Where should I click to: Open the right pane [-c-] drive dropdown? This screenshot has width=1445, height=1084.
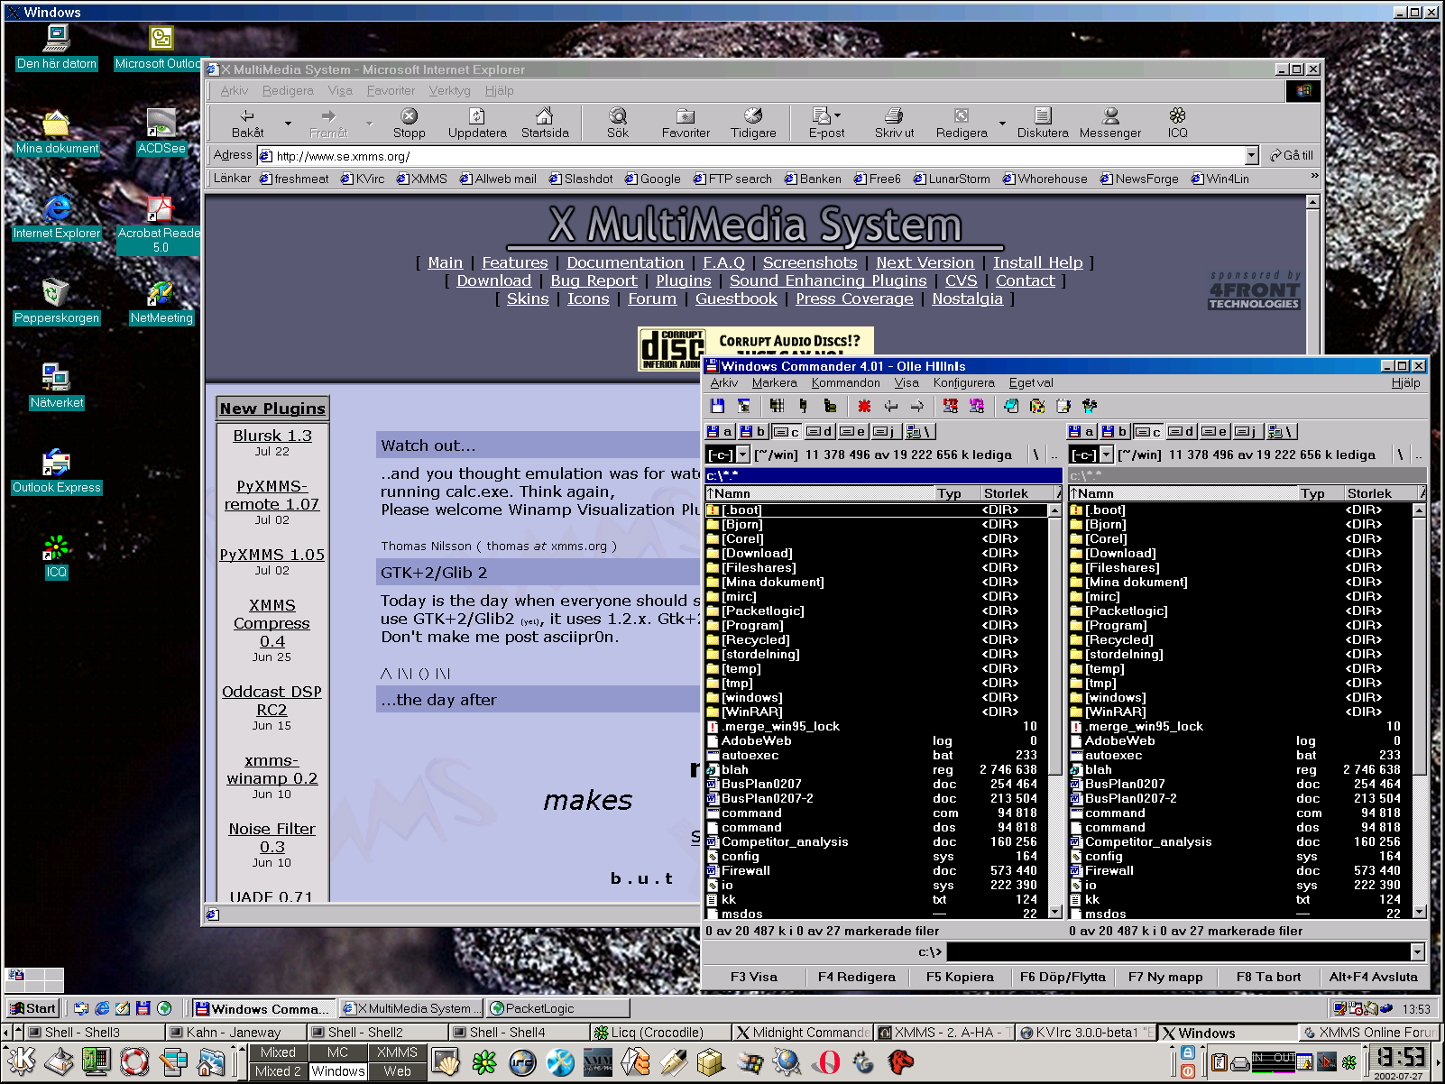(x=1107, y=455)
